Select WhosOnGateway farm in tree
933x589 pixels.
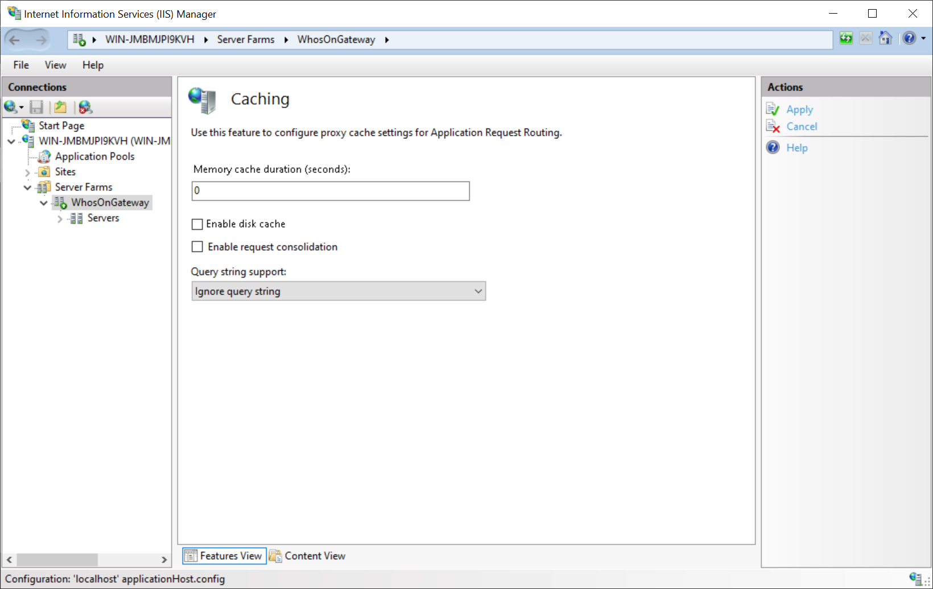coord(110,203)
